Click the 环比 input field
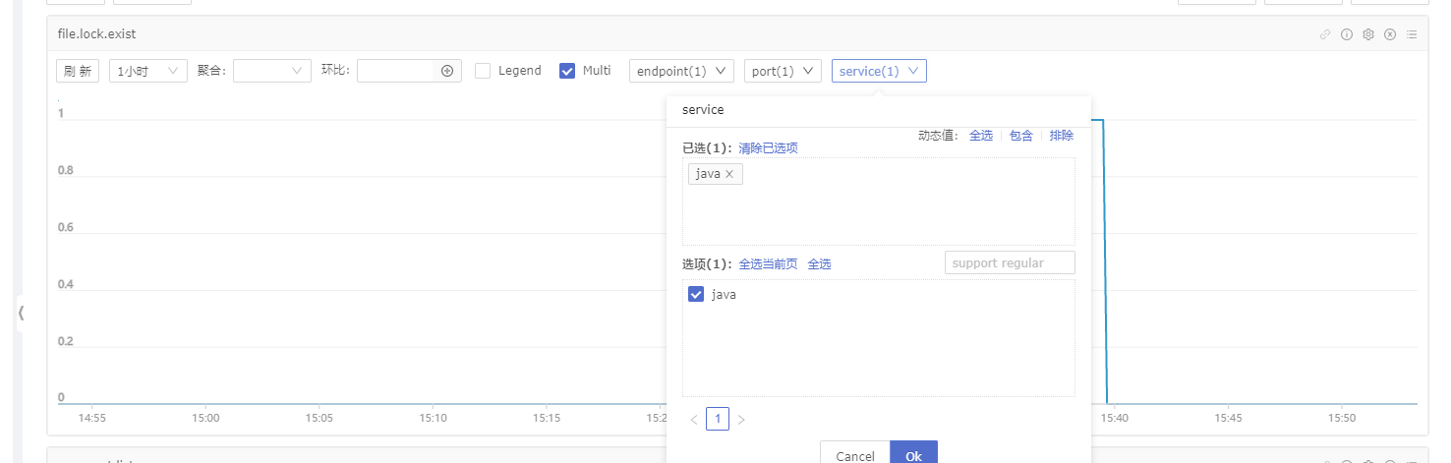This screenshot has height=463, width=1451. click(396, 71)
